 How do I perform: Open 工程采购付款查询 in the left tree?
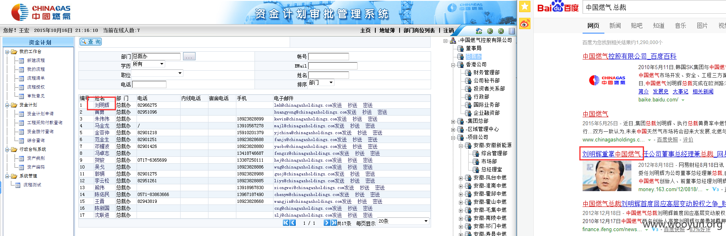tap(45, 122)
